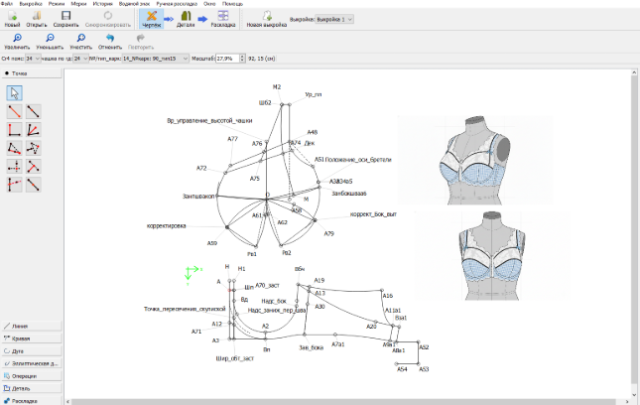Click the Уменьшить zoom out magnifier
This screenshot has width=640, height=405.
[x=50, y=38]
